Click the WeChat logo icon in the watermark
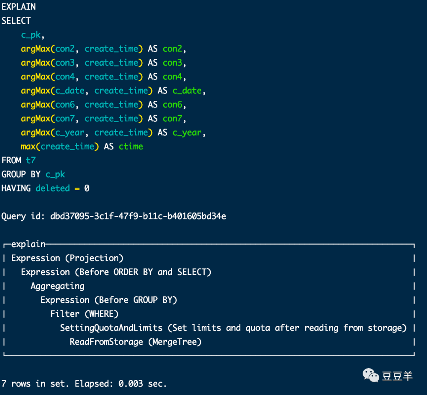 pos(371,375)
